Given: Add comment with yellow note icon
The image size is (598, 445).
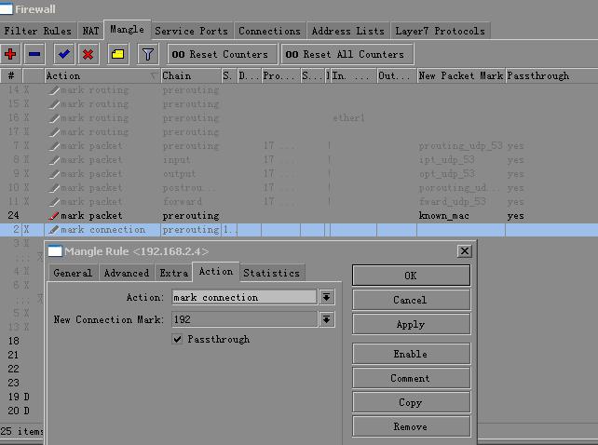Looking at the screenshot, I should click(118, 54).
